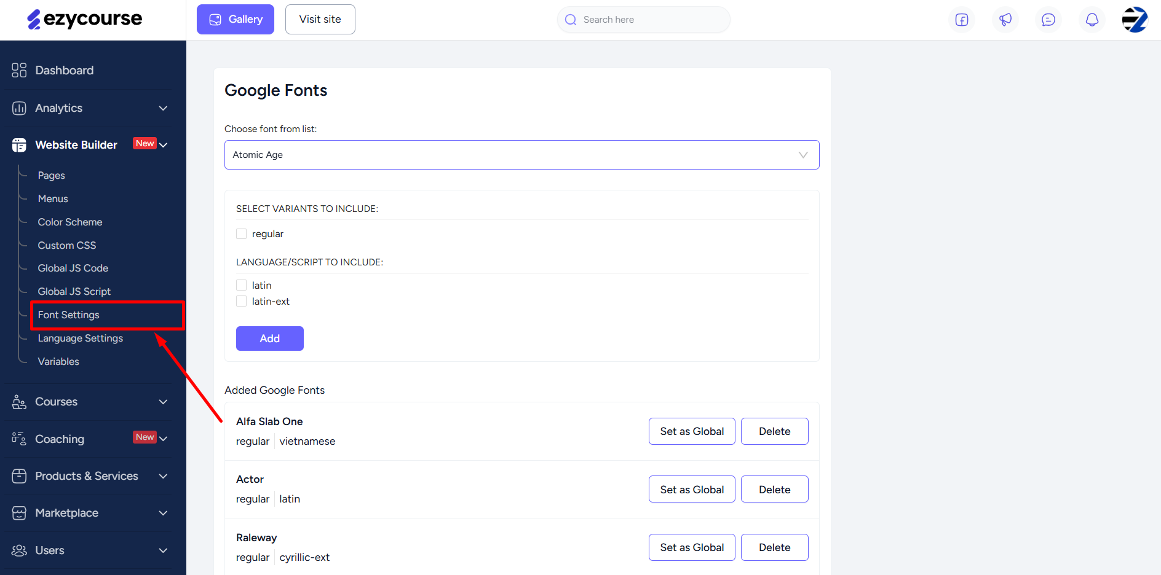Open the Global JS Code item
This screenshot has width=1161, height=575.
(x=73, y=268)
